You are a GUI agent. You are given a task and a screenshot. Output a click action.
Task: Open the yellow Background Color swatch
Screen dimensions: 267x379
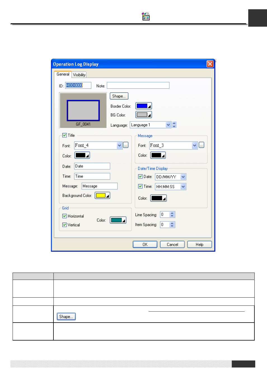point(102,195)
